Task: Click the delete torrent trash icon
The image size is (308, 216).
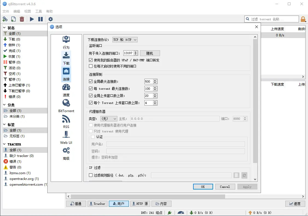Action: point(22,19)
